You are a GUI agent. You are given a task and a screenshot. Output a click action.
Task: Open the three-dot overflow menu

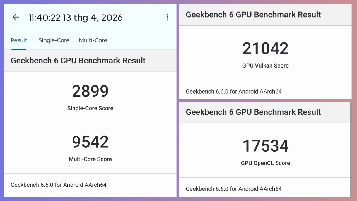pyautogui.click(x=167, y=17)
